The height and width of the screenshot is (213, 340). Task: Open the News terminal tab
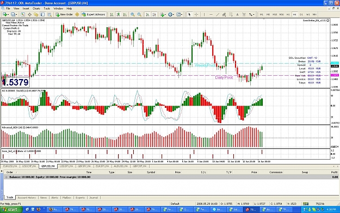click(x=44, y=198)
